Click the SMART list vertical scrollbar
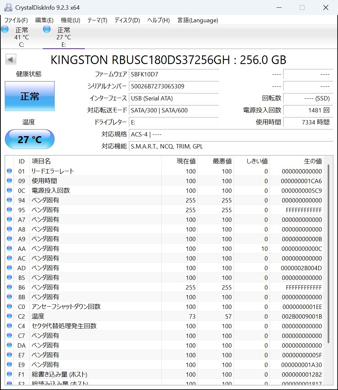The height and width of the screenshot is (390, 338). coord(329,254)
